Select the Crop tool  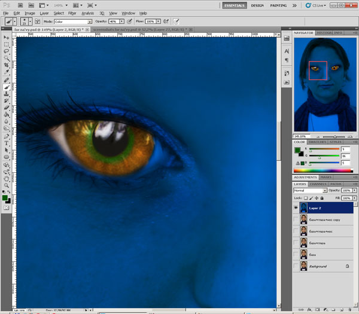pos(7,65)
